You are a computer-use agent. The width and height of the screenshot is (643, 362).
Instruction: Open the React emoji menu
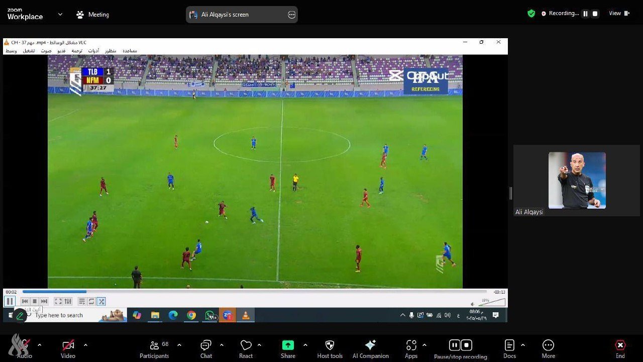246,349
